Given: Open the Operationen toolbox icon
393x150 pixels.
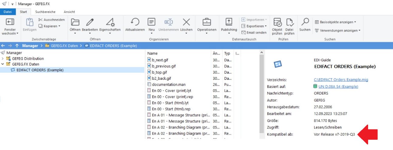Looking at the screenshot, I should 207,22.
